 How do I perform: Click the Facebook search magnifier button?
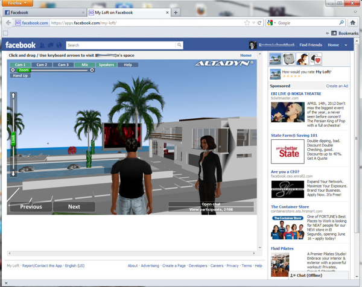(179, 45)
